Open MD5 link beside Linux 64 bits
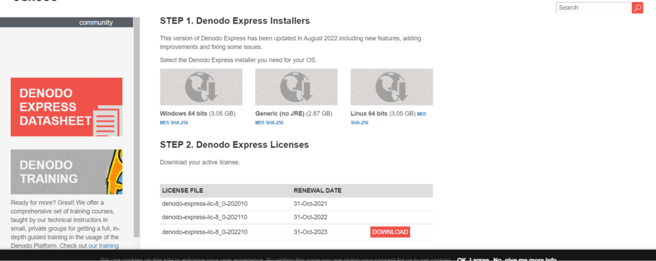Image resolution: width=656 pixels, height=261 pixels. point(422,114)
